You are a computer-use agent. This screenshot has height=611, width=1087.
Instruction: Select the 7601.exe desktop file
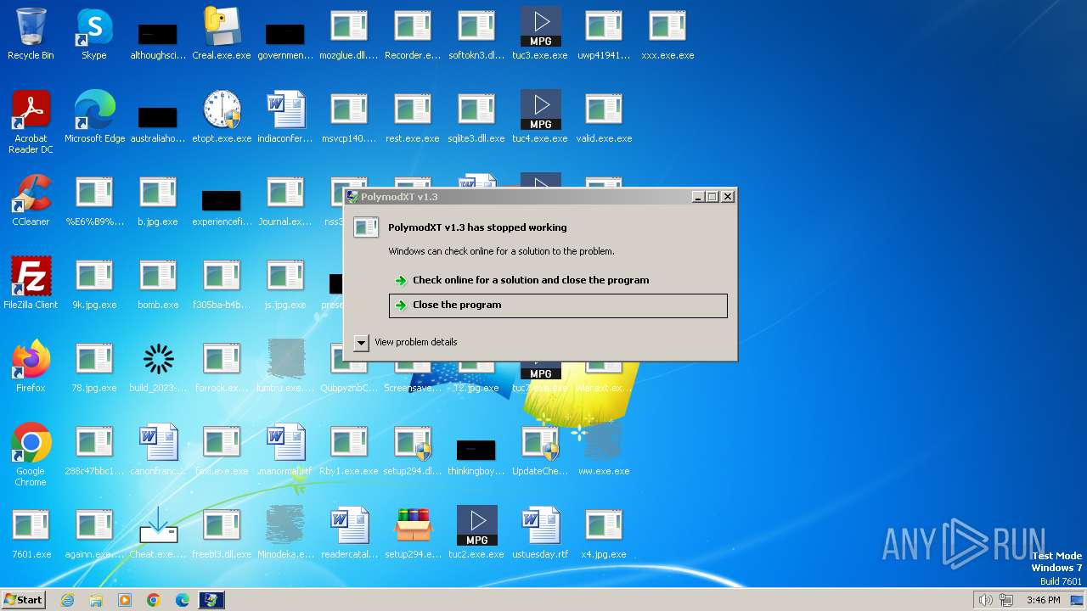click(31, 533)
